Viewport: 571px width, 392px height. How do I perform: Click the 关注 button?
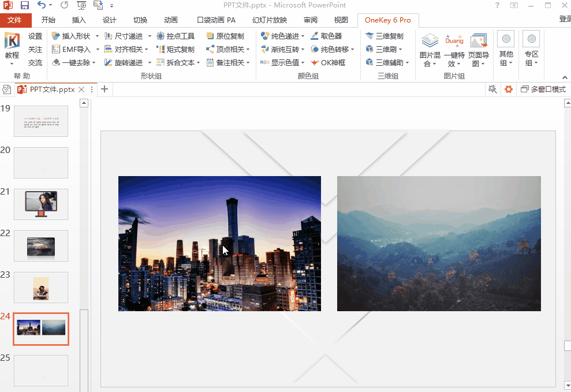pyautogui.click(x=35, y=49)
